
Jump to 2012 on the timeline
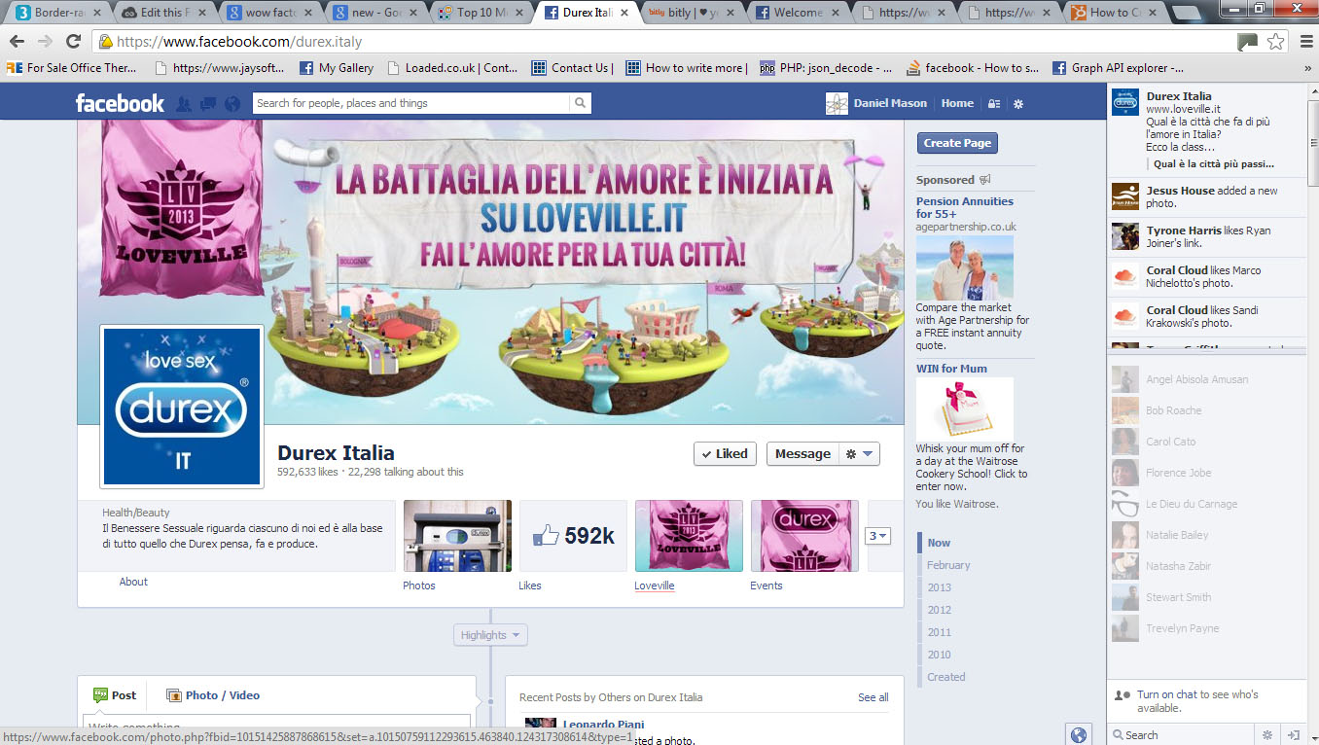(939, 610)
